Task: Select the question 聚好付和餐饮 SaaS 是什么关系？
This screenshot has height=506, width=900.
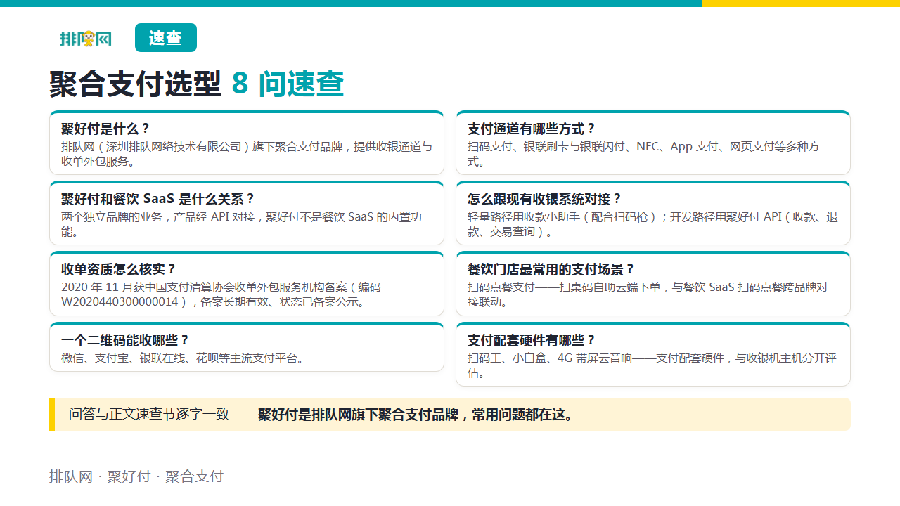Action: point(158,199)
